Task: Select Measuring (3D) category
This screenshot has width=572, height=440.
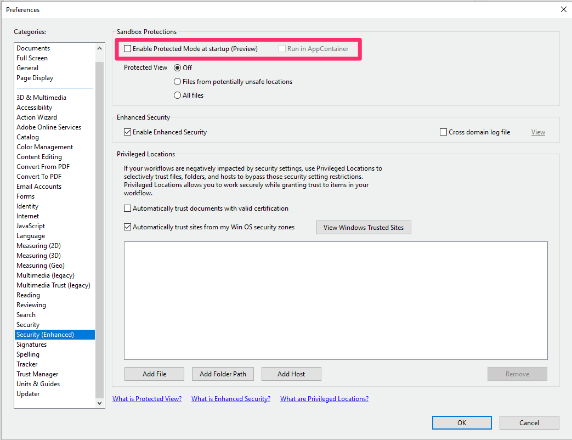Action: pyautogui.click(x=55, y=256)
